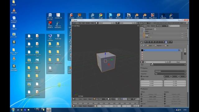This screenshot has height=112, width=199.
Task: Open the Projection Flat dropdown
Action: 170,74
